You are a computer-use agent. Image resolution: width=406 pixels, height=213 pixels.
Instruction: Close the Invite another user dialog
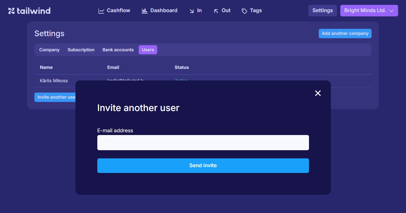tap(318, 93)
